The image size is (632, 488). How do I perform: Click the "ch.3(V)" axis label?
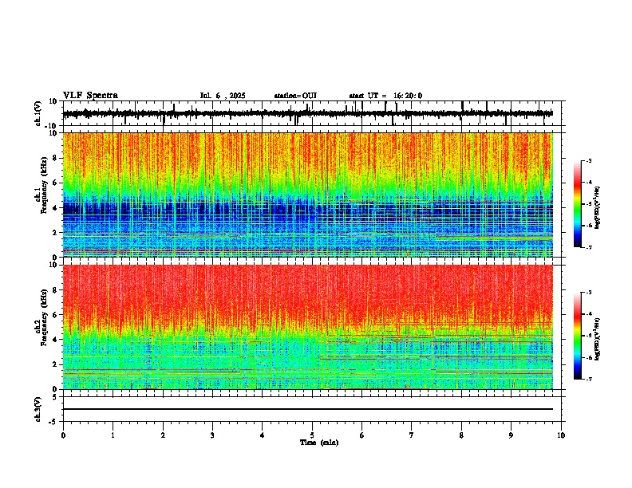click(38, 409)
